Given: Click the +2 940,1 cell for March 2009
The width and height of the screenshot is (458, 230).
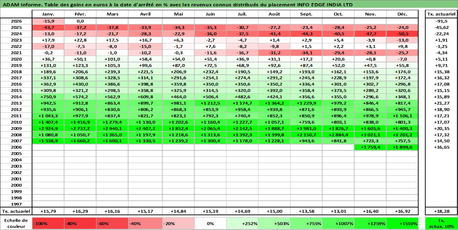Looking at the screenshot, I should coord(112,128).
